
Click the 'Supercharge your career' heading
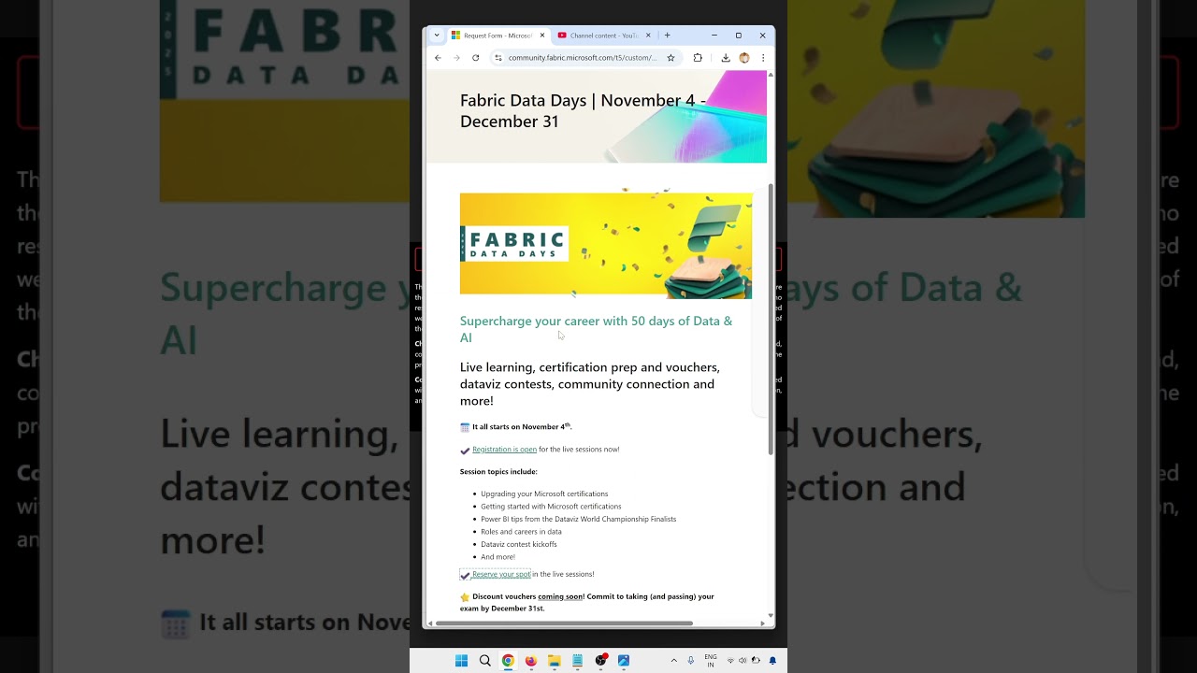(597, 329)
